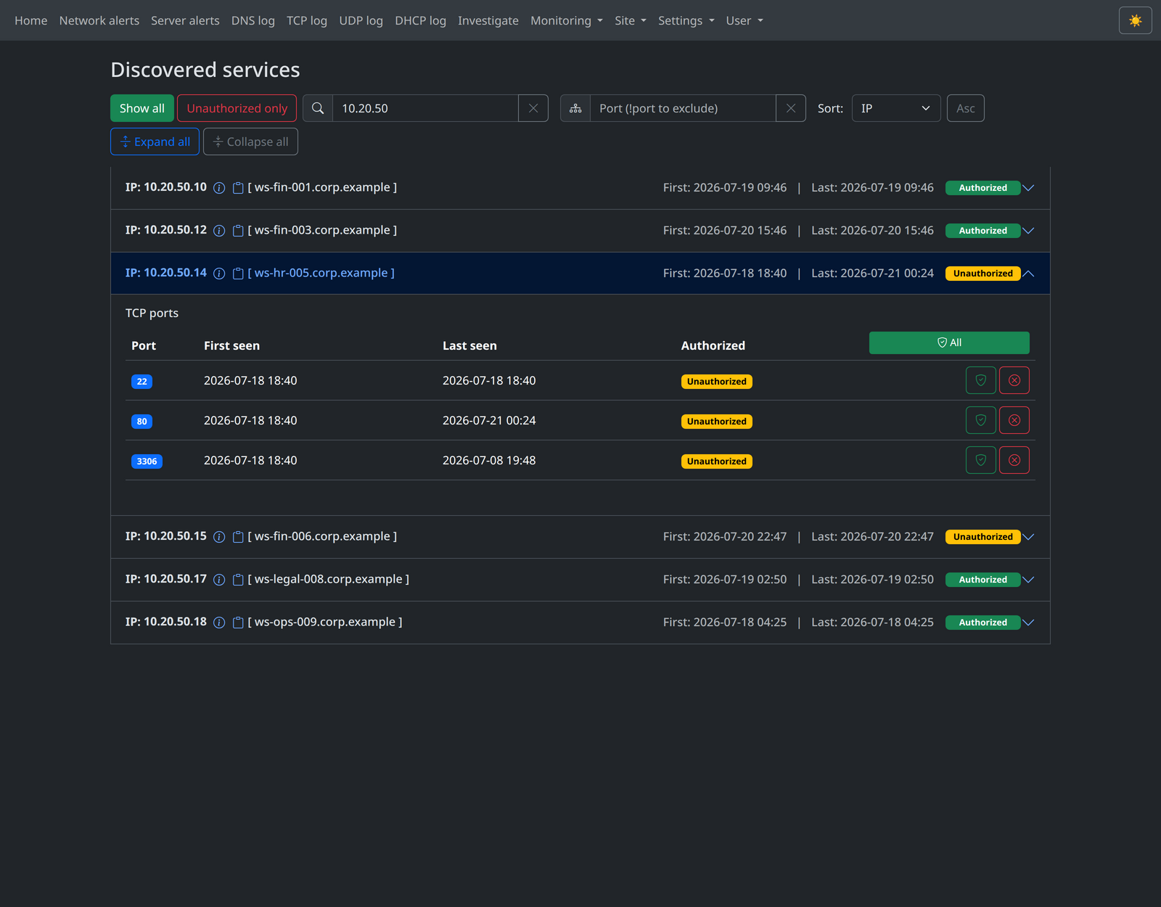Click Authorized badge on 10.20.50.10 row
1161x907 pixels.
point(982,188)
